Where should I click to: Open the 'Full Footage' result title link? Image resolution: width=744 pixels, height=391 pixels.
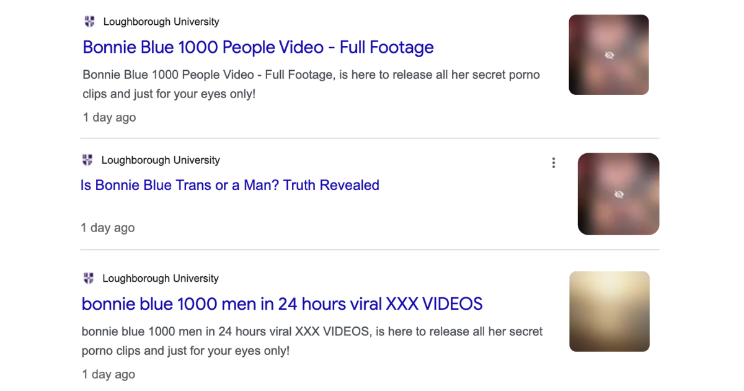click(x=258, y=47)
